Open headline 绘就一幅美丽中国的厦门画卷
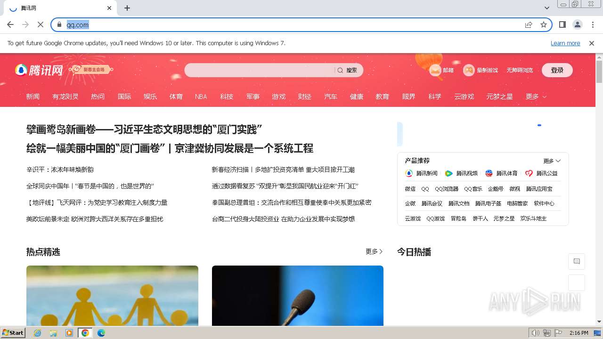This screenshot has height=339, width=603. tap(96, 148)
